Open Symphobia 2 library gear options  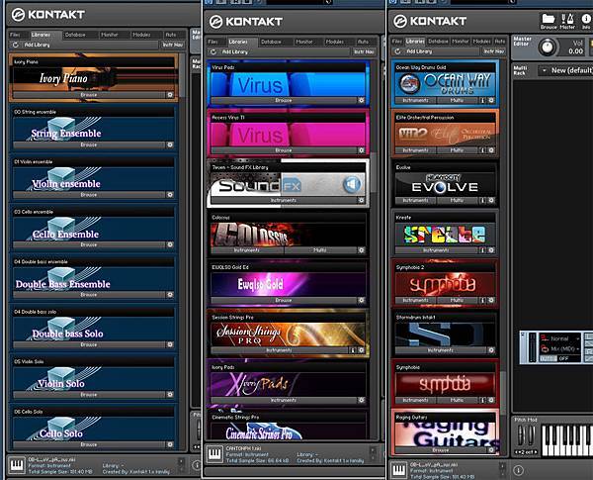click(x=491, y=301)
